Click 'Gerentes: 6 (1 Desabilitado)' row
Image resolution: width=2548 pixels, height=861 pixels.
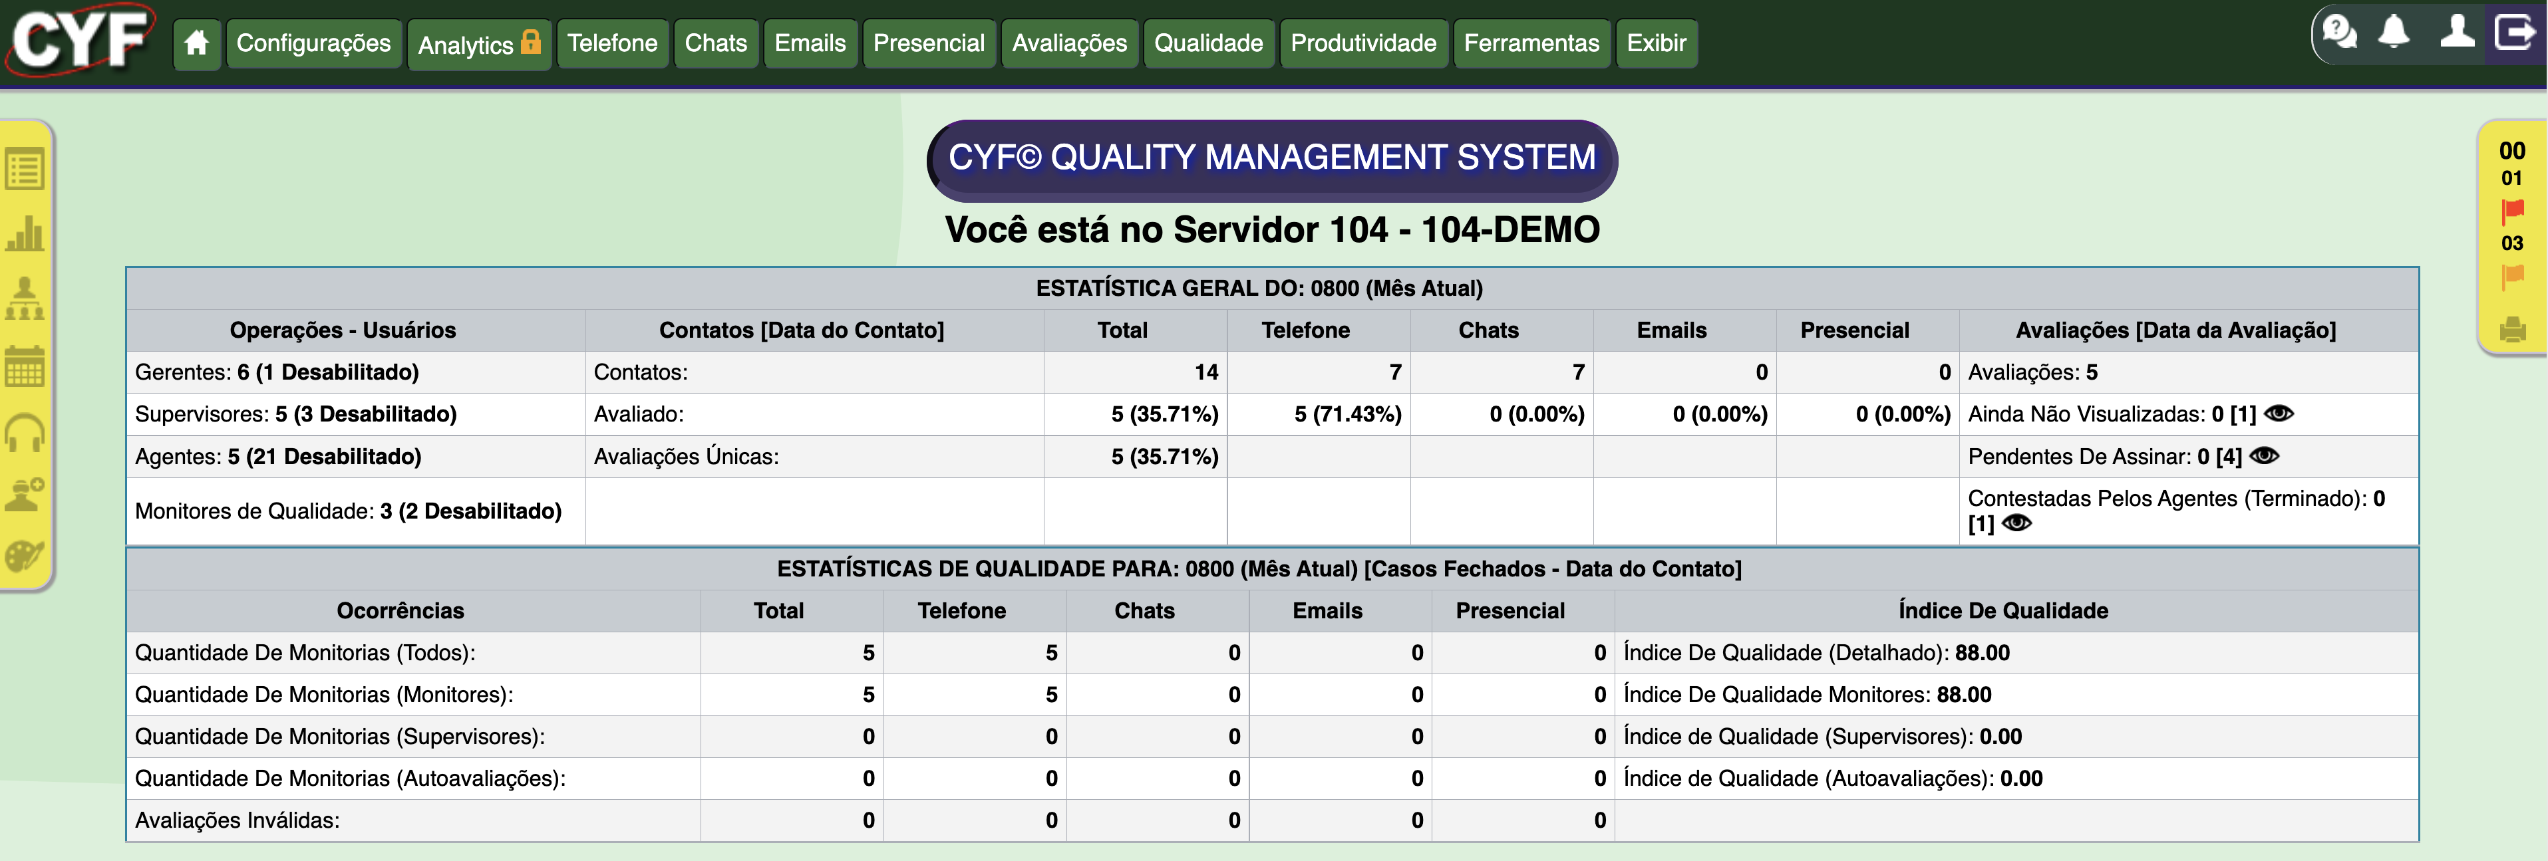coord(356,373)
